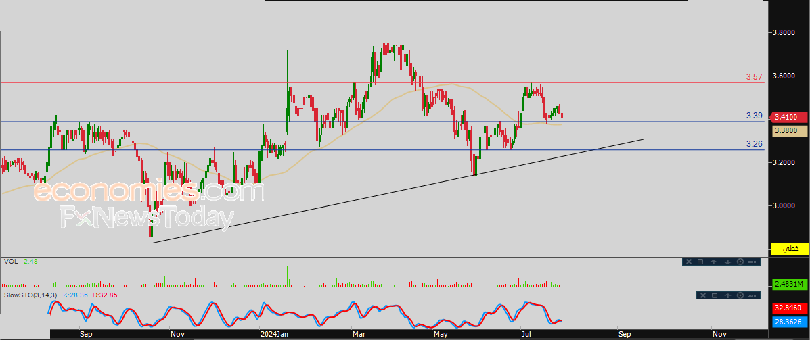This screenshot has width=810, height=340.
Task: Move the VOL panel down
Action: pyautogui.click(x=727, y=262)
